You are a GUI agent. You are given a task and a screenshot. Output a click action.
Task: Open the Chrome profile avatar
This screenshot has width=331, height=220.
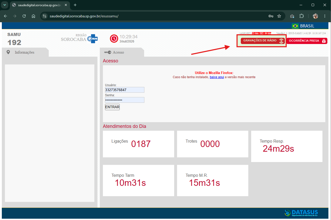coord(315,16)
